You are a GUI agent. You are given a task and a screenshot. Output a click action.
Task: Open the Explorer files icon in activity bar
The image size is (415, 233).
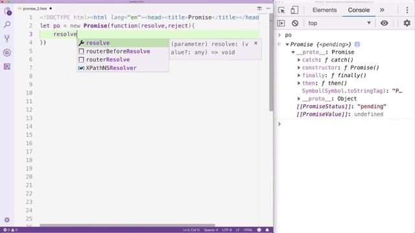(7, 12)
